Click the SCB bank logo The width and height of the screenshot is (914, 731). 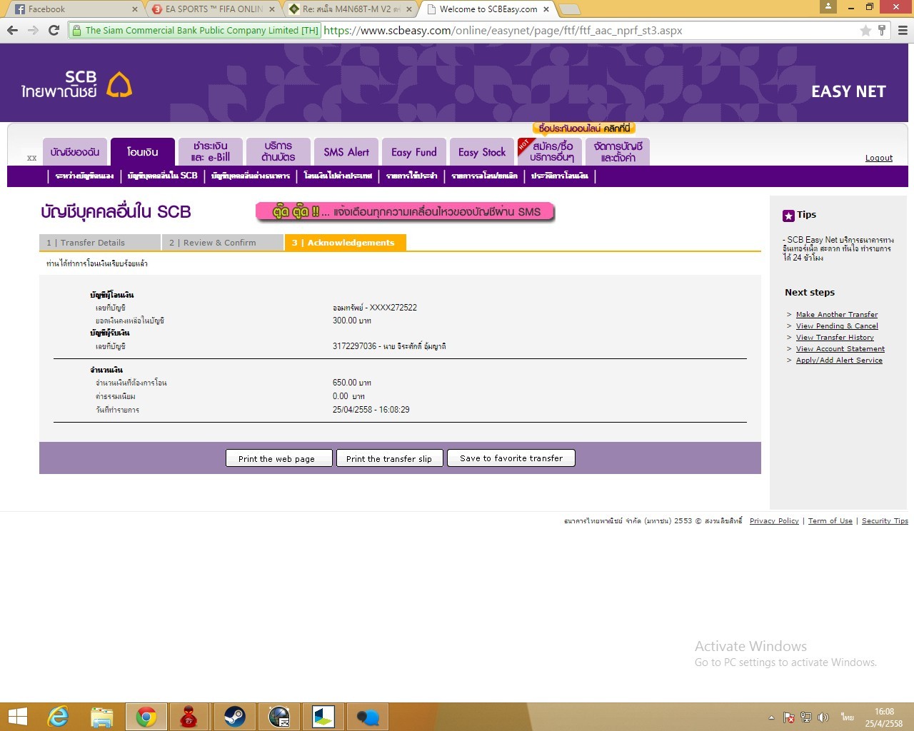76,85
